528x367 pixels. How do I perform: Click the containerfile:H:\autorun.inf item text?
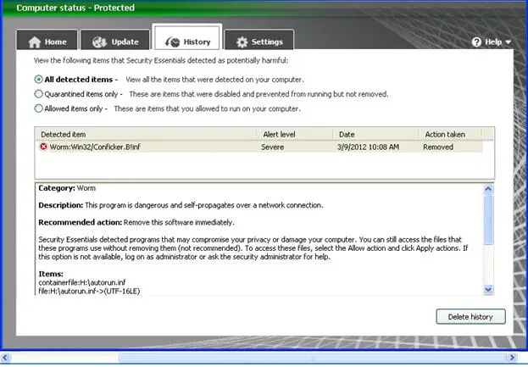coord(82,282)
